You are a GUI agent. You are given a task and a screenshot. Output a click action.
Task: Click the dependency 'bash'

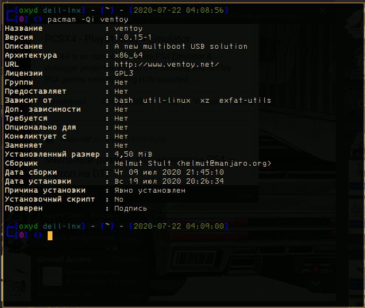click(x=123, y=100)
